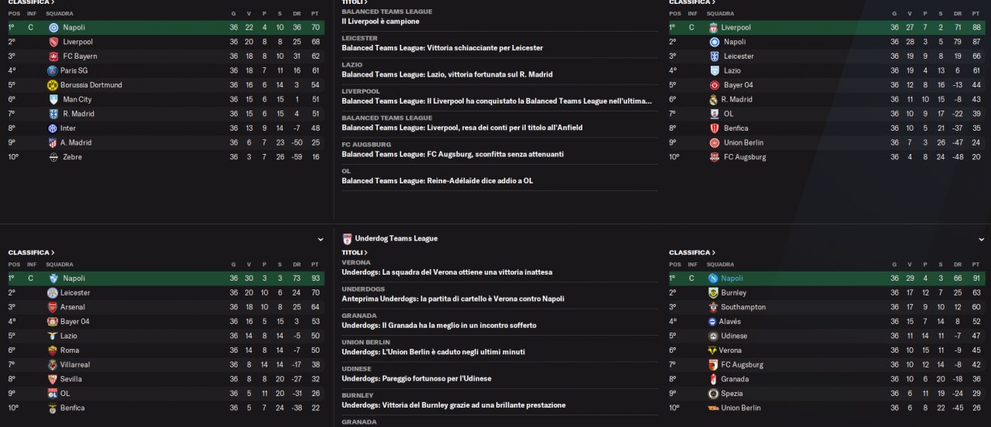The width and height of the screenshot is (991, 427).
Task: Click the Inter club badge
Action: [x=53, y=128]
